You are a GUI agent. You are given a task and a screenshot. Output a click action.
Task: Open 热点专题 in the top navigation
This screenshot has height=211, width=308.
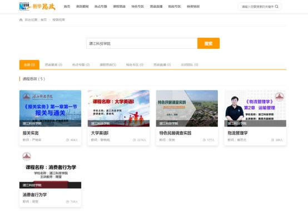pos(101,7)
